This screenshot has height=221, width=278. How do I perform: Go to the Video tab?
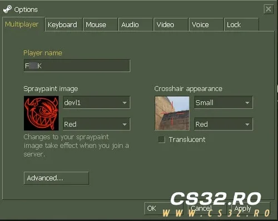[x=171, y=24]
